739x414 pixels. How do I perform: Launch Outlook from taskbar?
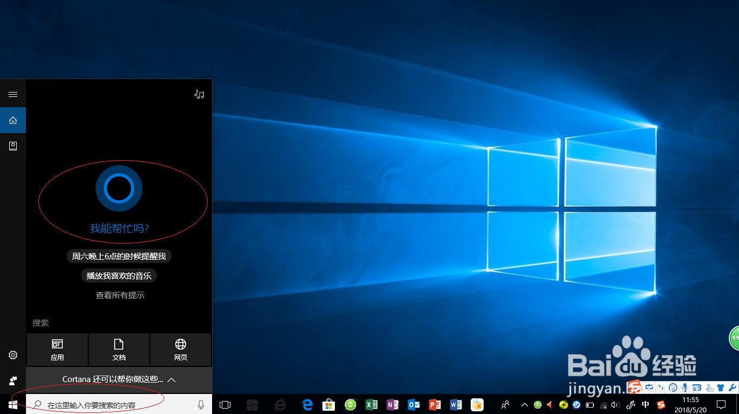(414, 405)
